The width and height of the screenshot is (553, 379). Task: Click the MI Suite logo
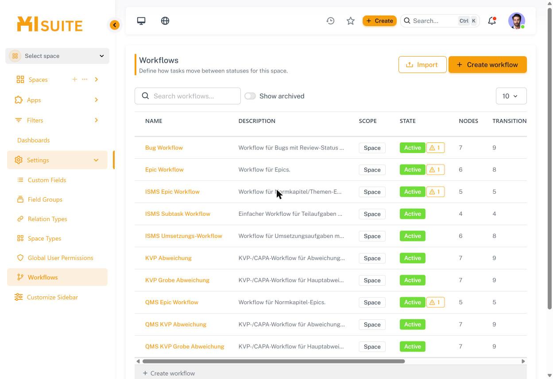tap(50, 24)
